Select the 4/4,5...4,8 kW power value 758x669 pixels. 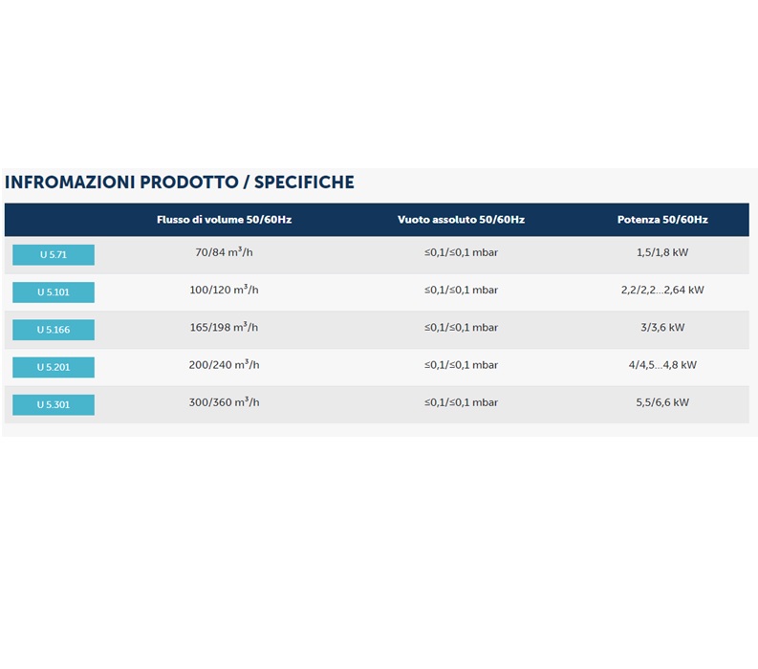[661, 365]
